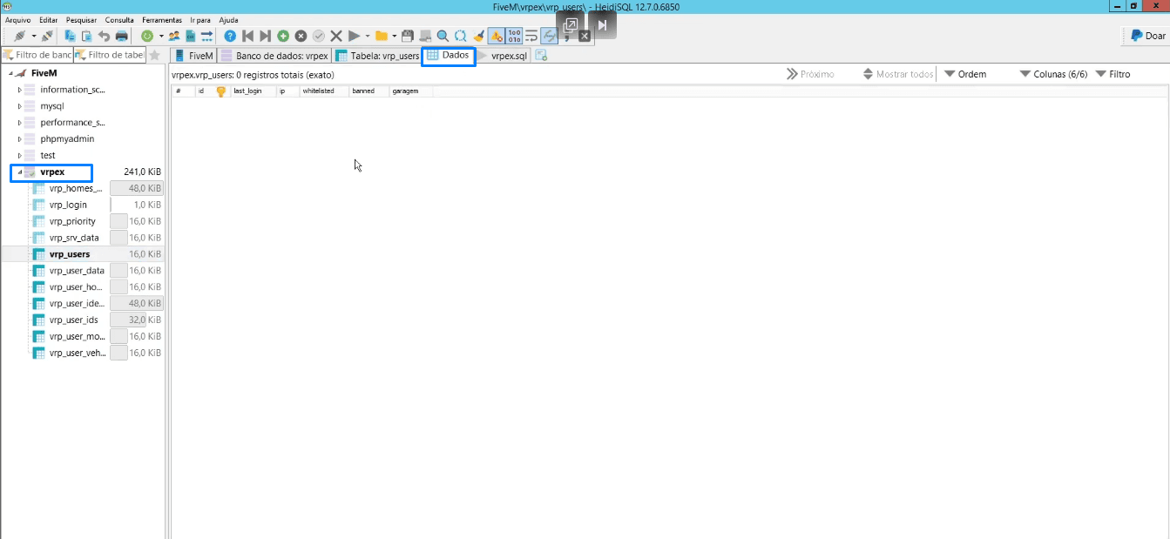Toggle the binary 1001 view icon
Screen dimensions: 1170x539
click(x=514, y=36)
